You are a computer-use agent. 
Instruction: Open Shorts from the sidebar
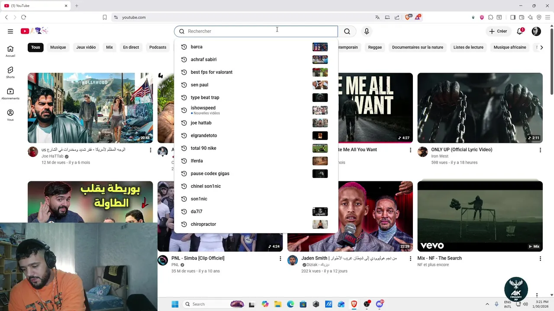[x=10, y=73]
